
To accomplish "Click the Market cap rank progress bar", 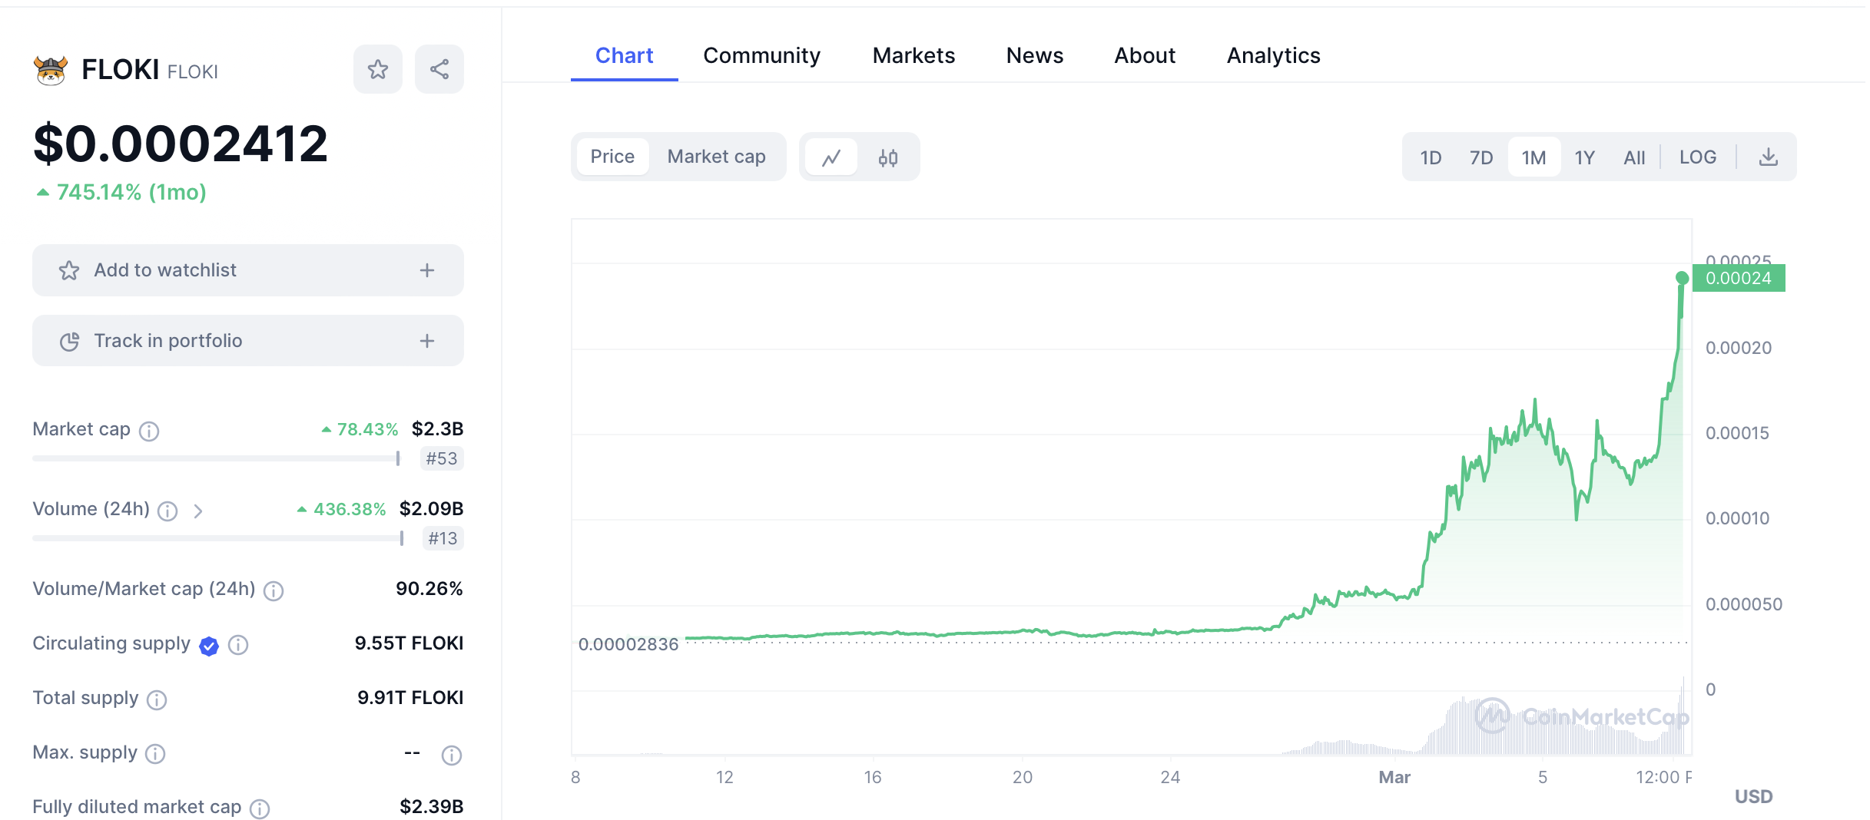I will (215, 458).
